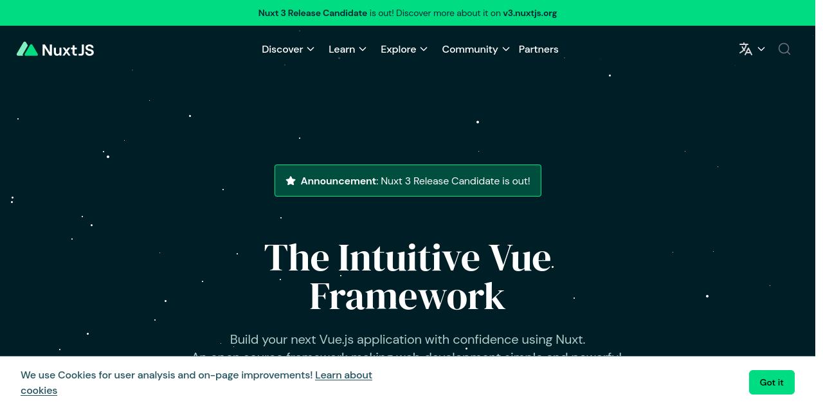823x408 pixels.
Task: Open the search magnifier icon
Action: point(784,49)
